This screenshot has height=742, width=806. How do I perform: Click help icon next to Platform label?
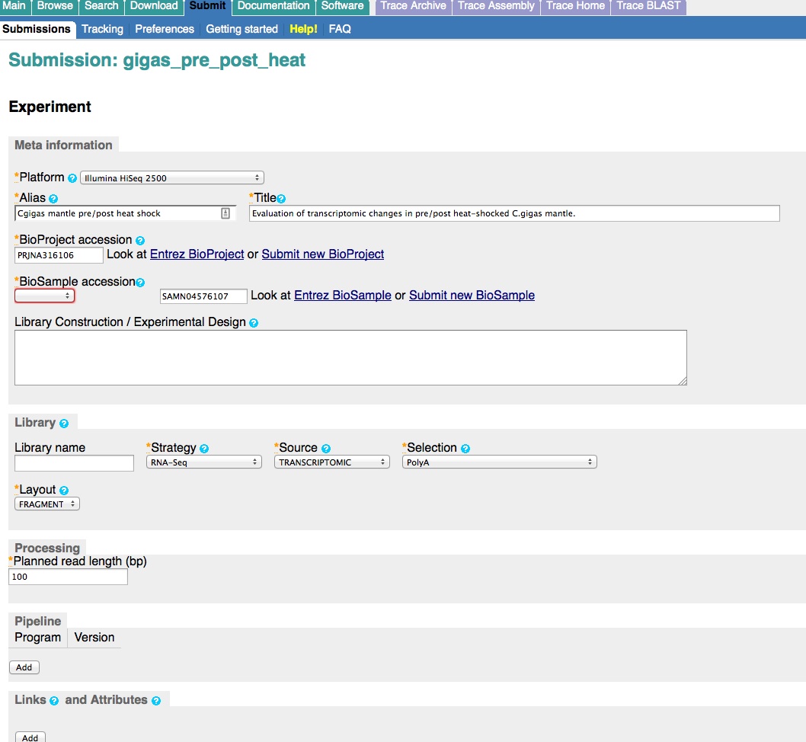point(72,178)
